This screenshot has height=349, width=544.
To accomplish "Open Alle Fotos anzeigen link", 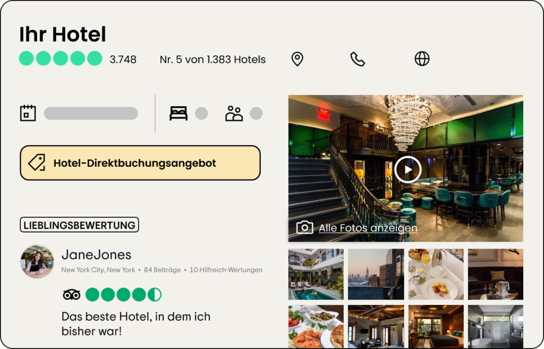I will 368,228.
